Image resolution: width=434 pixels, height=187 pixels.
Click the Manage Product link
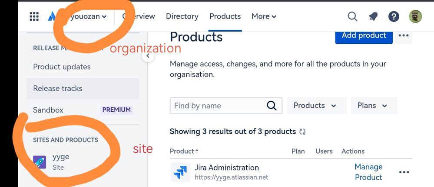368,172
